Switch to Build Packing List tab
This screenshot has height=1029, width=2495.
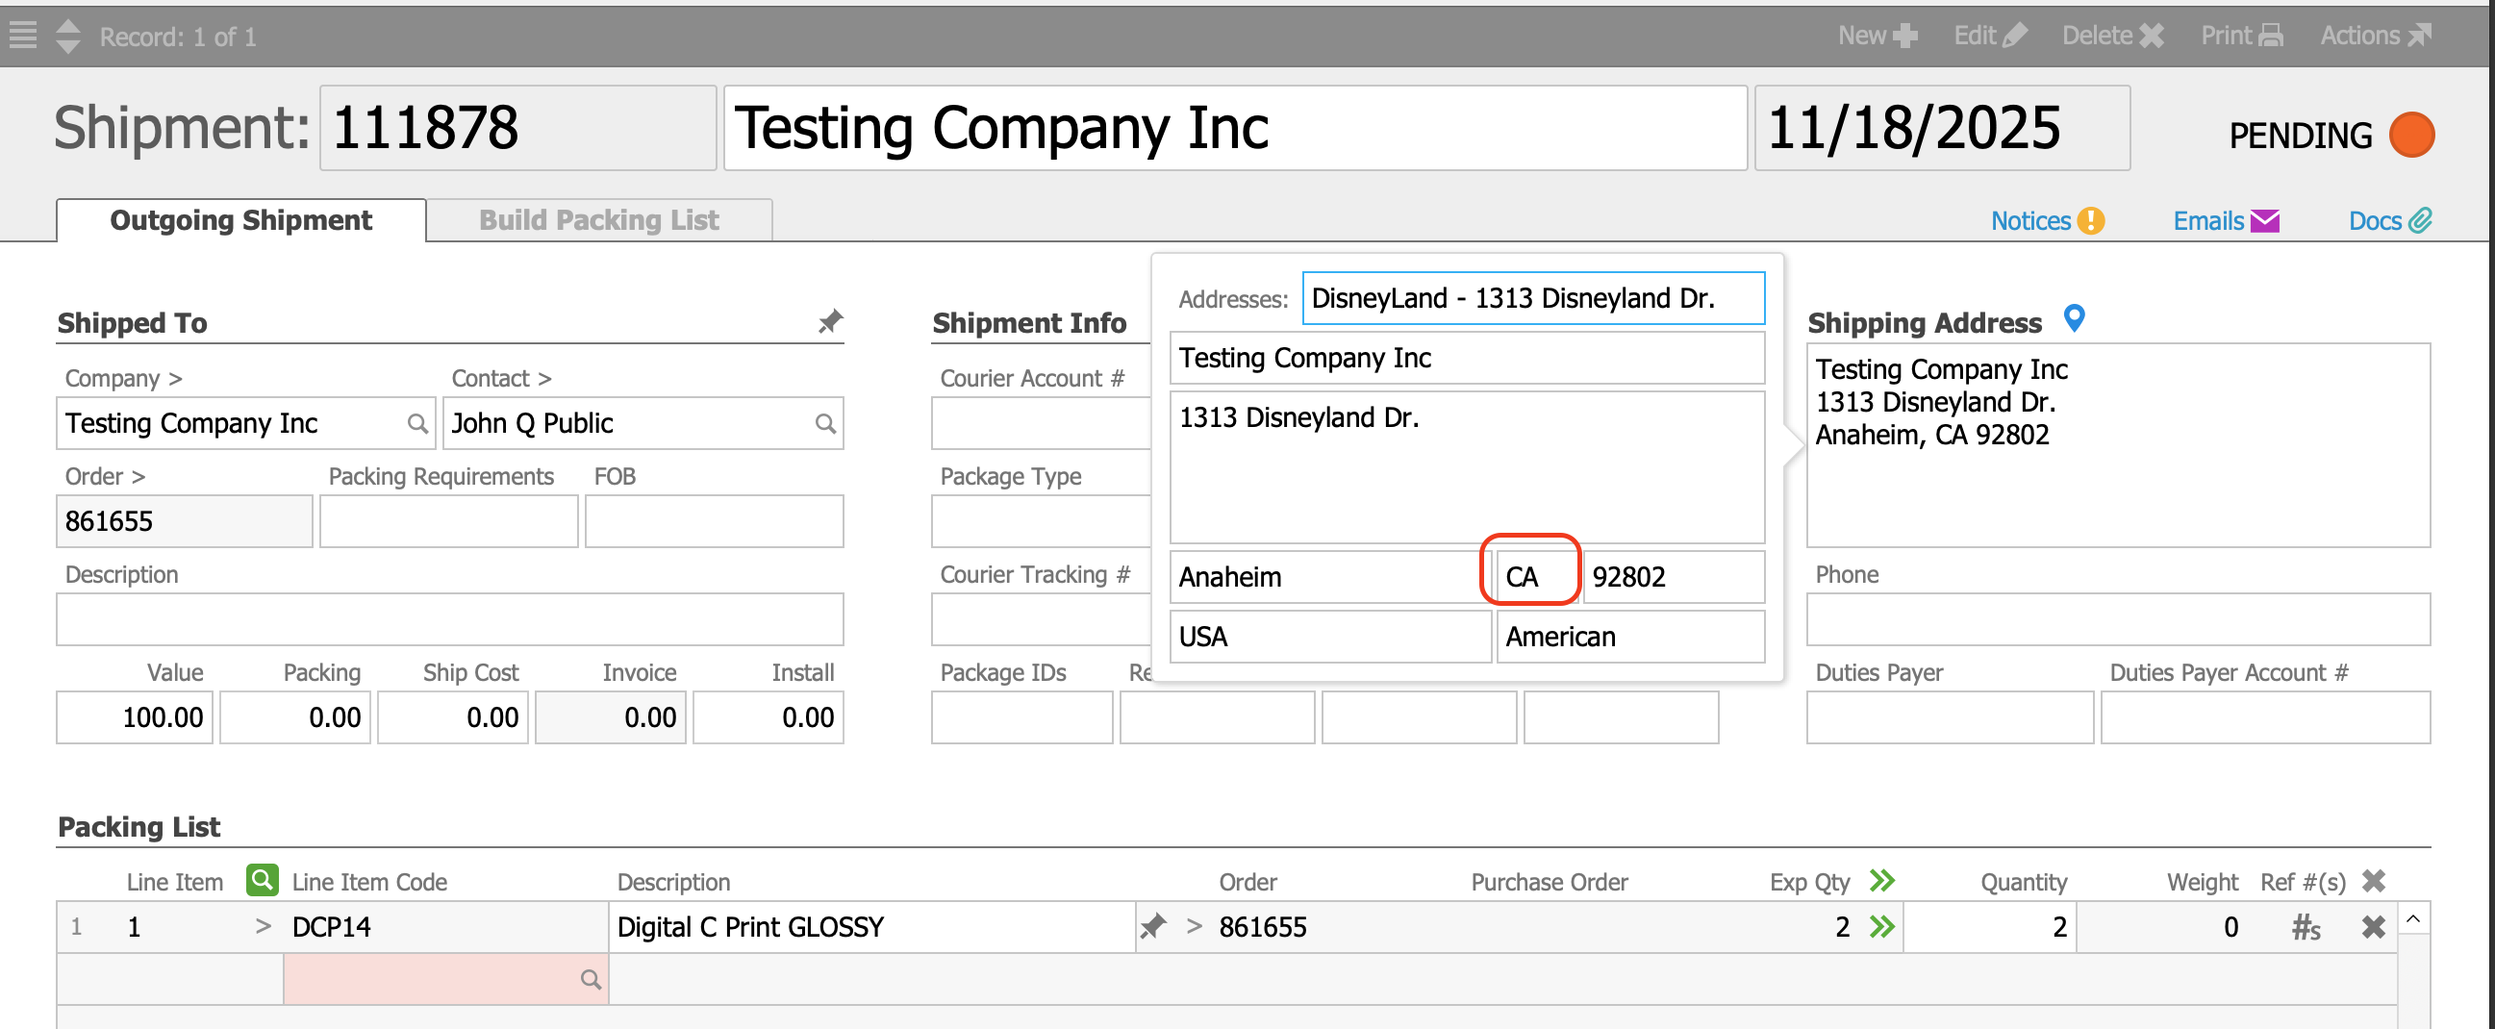coord(598,221)
